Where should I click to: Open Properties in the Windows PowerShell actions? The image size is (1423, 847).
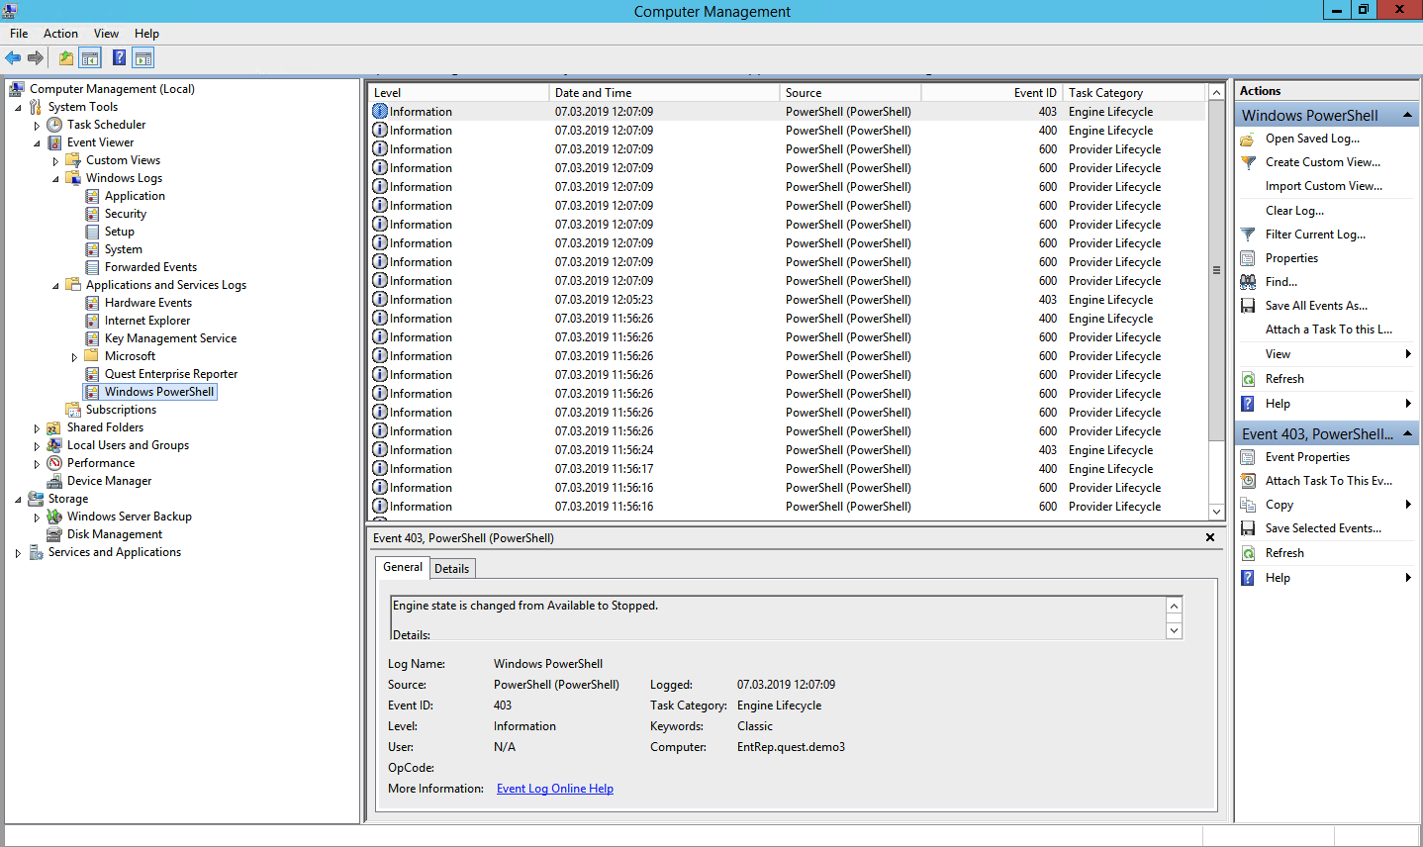1291,258
